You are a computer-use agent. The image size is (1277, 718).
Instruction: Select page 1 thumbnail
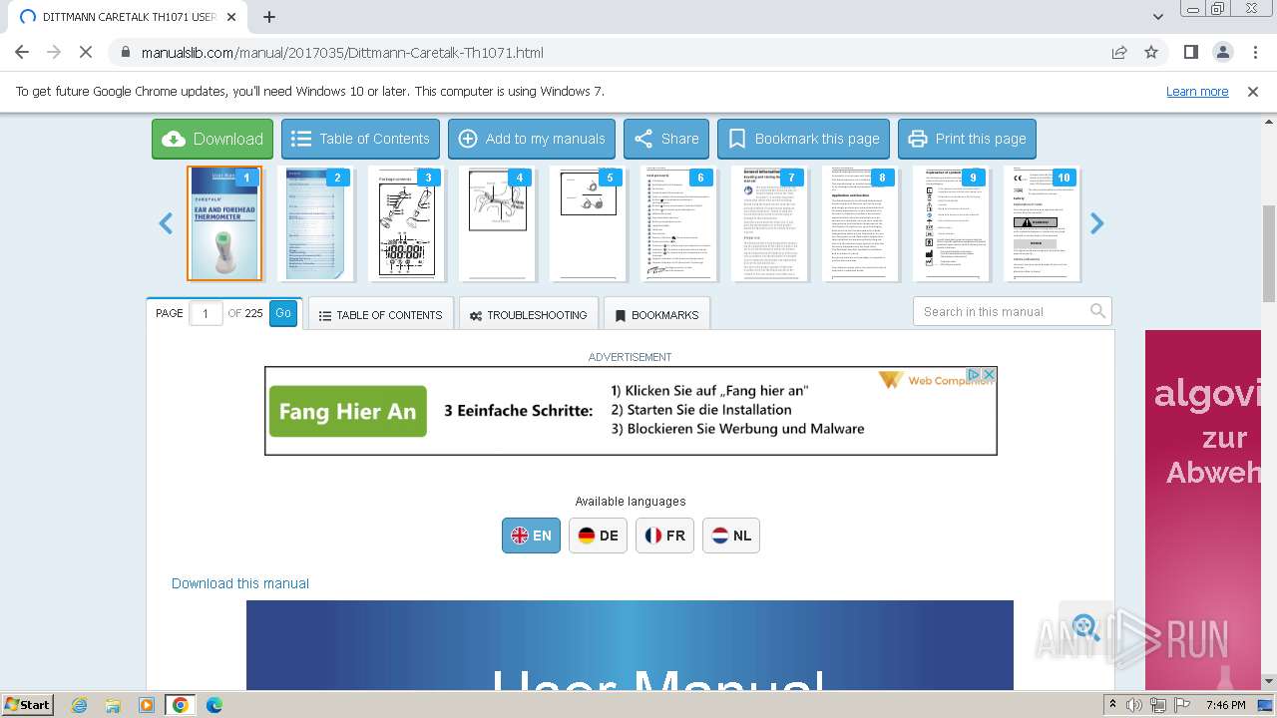pyautogui.click(x=224, y=223)
